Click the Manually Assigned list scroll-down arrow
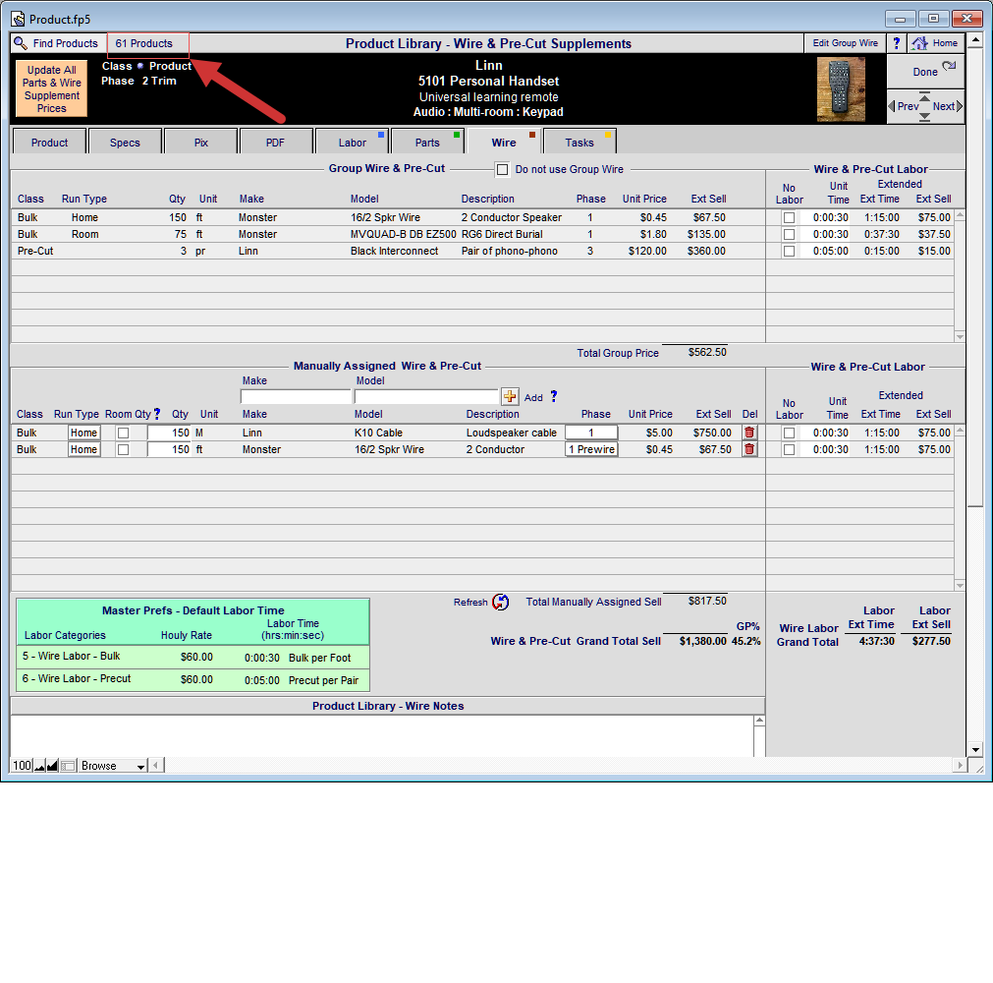This screenshot has width=993, height=983. click(960, 586)
